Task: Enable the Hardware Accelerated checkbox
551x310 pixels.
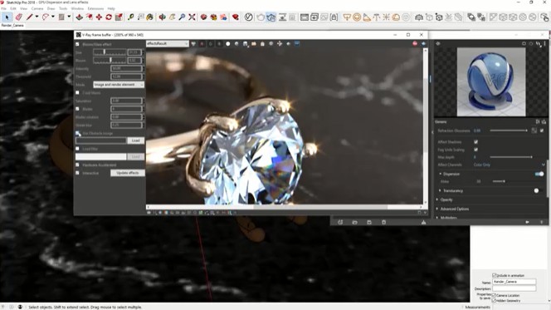Action: 77,165
